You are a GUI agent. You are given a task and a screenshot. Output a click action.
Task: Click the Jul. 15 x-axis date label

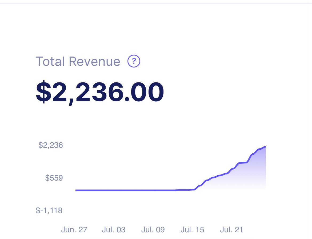pyautogui.click(x=193, y=230)
